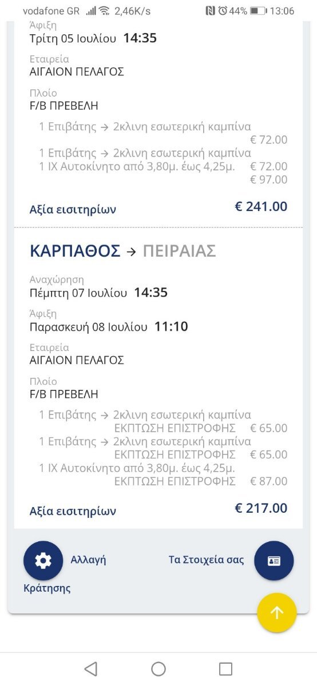Image resolution: width=317 pixels, height=686 pixels.
Task: Tap the gear icon for Αλλαγή Κράτησης
Action: 43,561
